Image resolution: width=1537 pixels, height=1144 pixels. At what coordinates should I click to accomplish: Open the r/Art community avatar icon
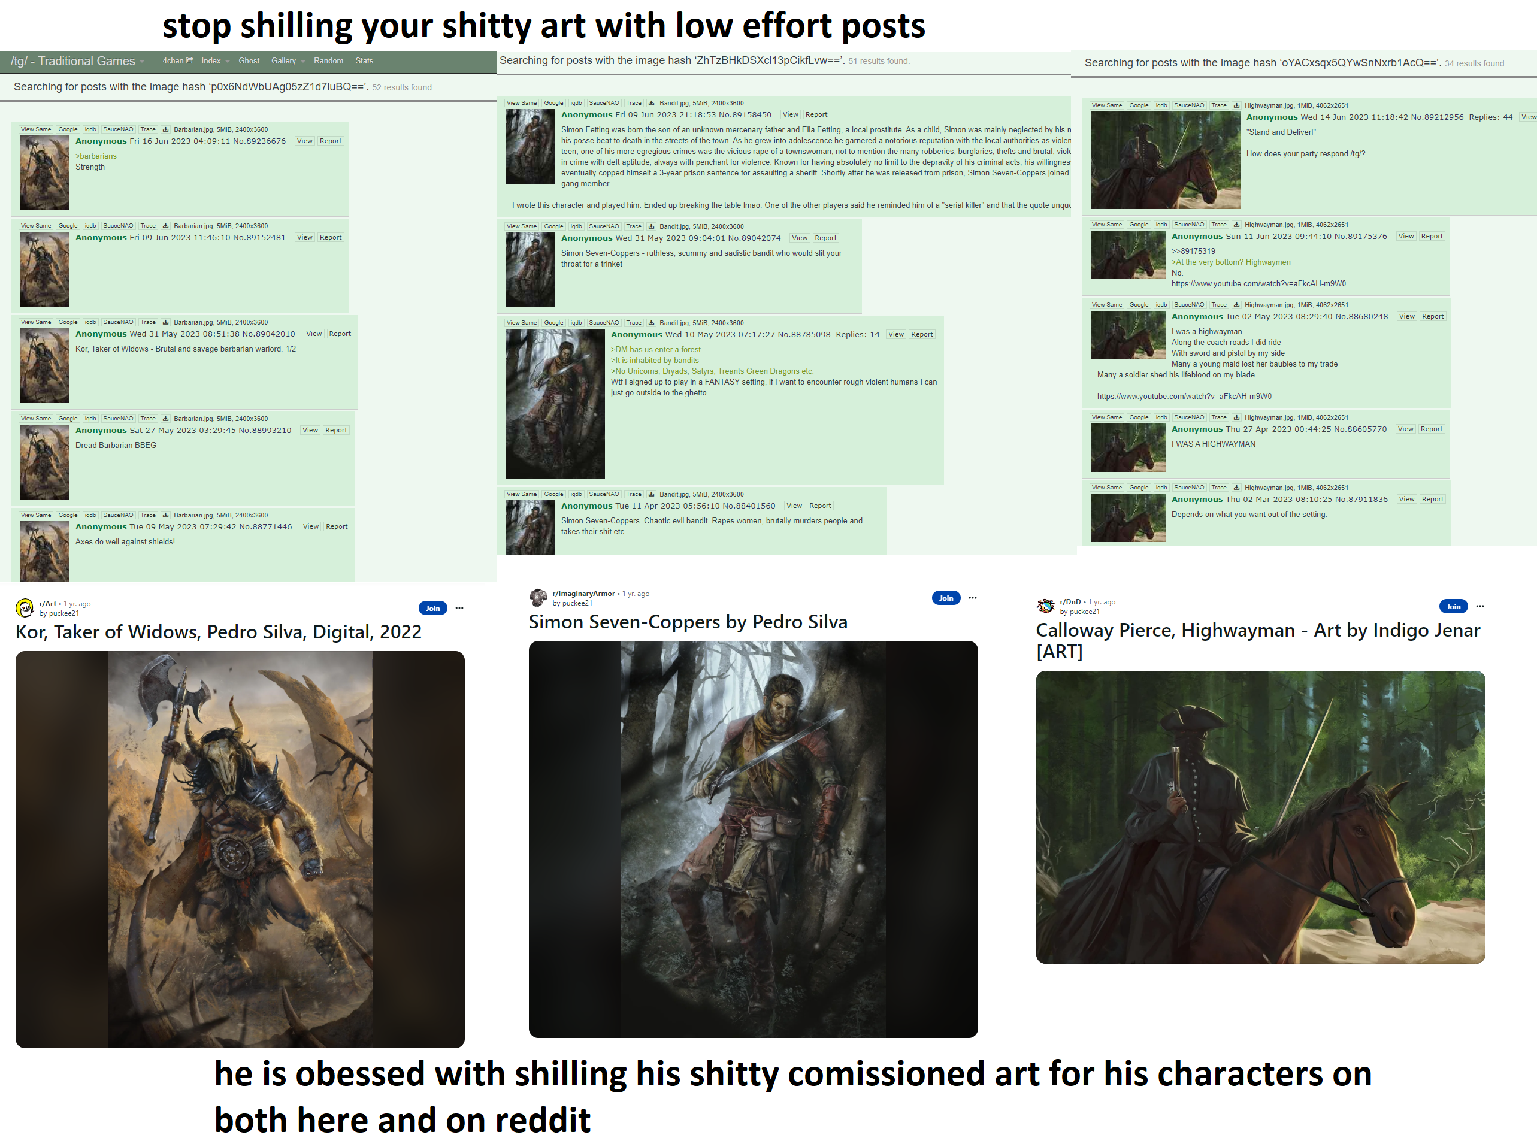tap(25, 608)
